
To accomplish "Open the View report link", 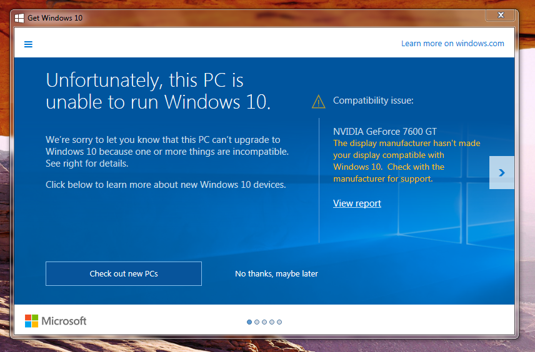I will [357, 203].
